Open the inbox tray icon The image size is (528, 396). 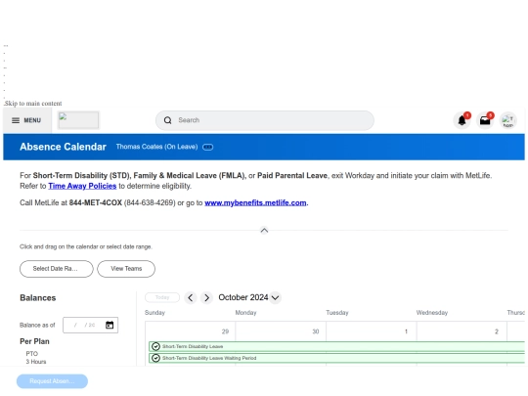click(485, 120)
